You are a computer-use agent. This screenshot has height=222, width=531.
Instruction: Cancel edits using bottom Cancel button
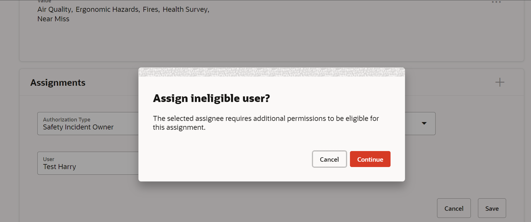click(x=454, y=208)
